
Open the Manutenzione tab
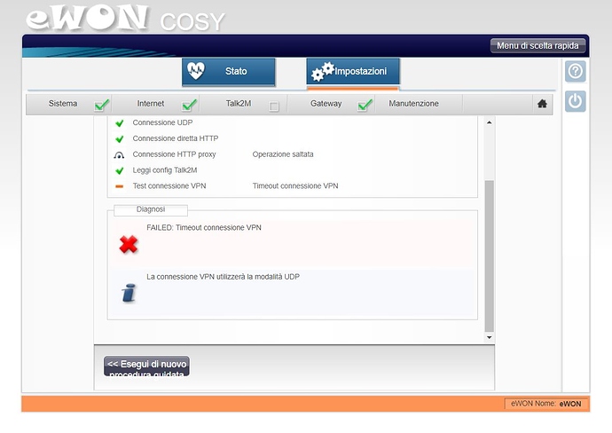413,104
